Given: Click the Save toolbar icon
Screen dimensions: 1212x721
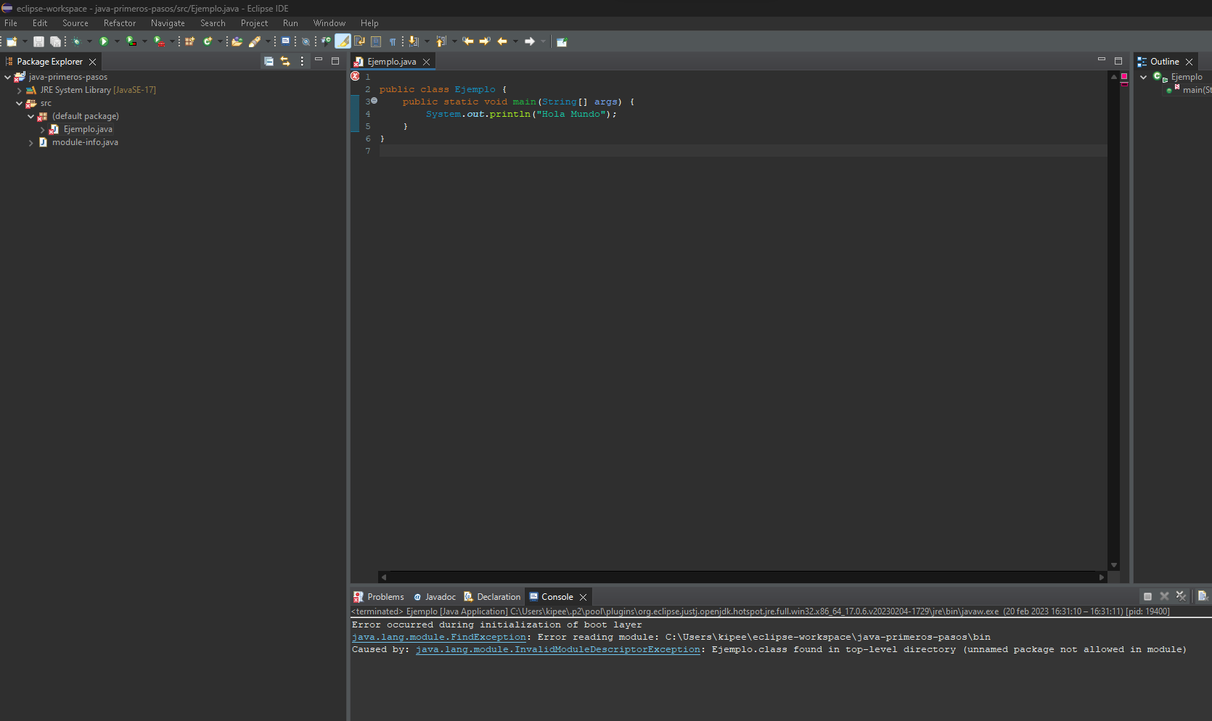Looking at the screenshot, I should point(39,41).
